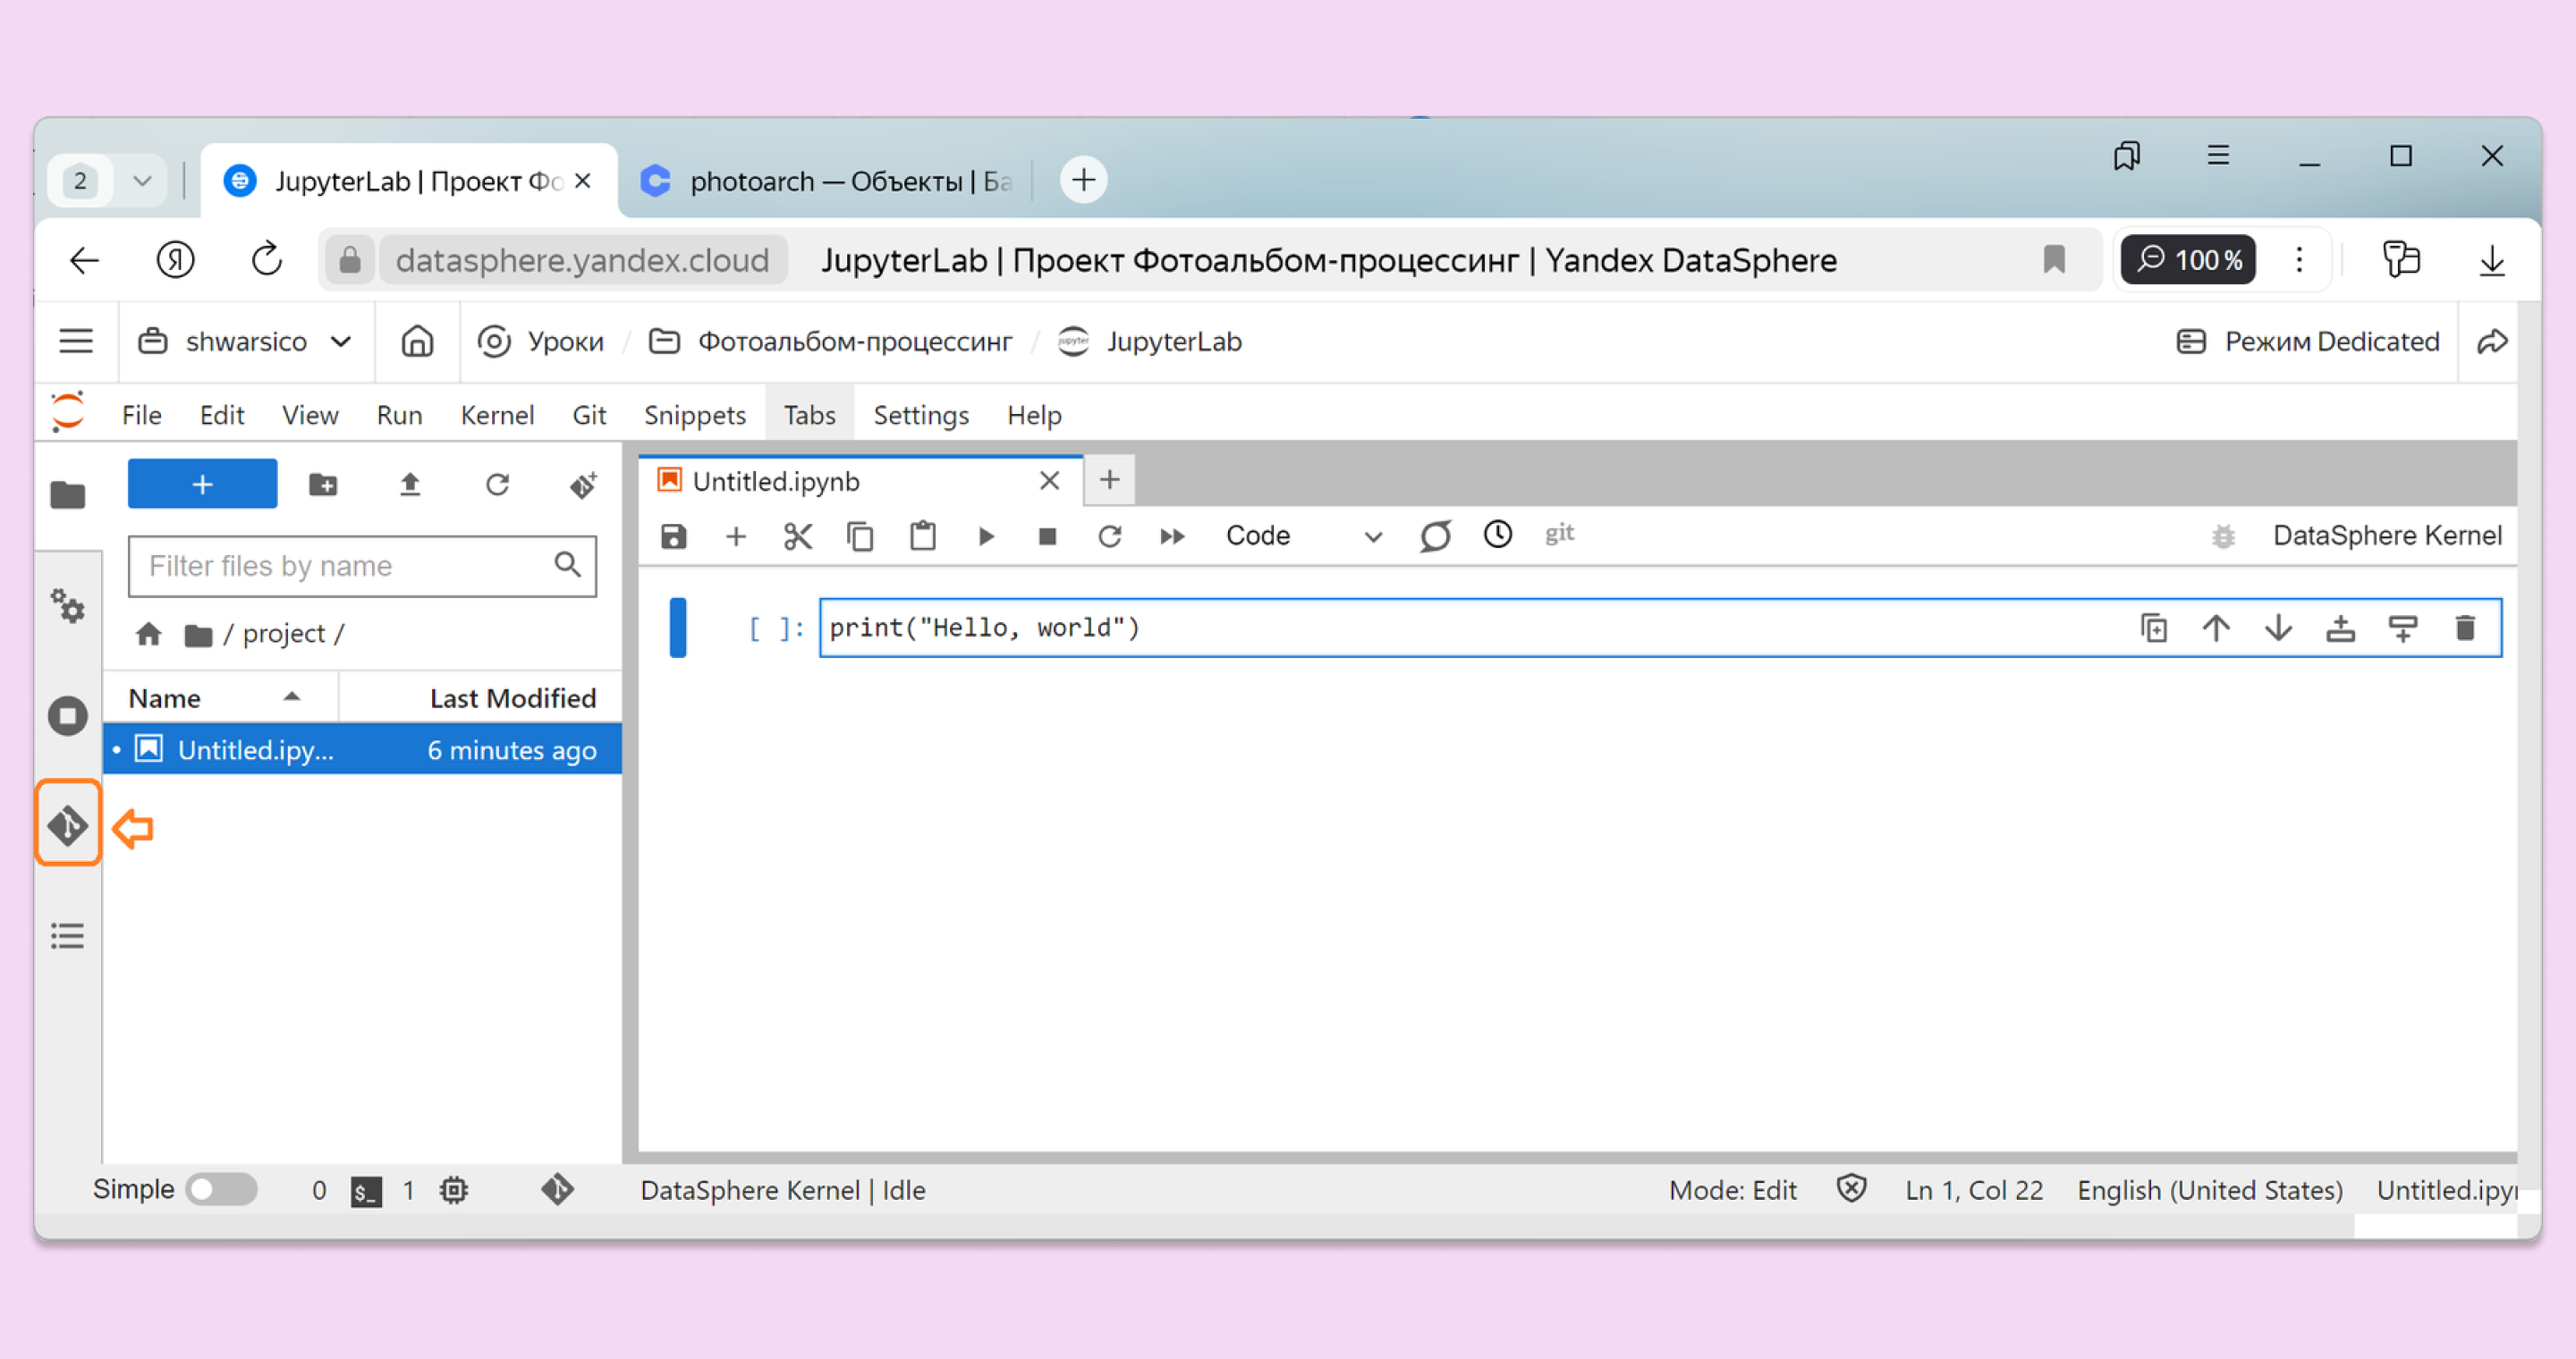Screen dimensions: 2576x1359
Task: Open the clock history icon in toolbar
Action: (1498, 535)
